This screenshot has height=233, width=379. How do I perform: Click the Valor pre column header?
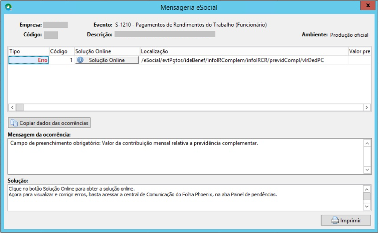click(360, 51)
